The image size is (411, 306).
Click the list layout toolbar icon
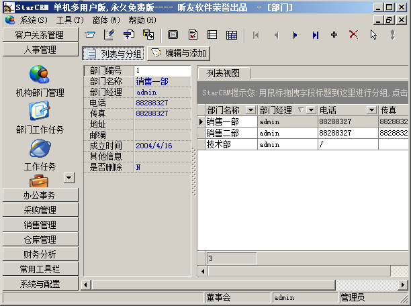tap(212, 35)
